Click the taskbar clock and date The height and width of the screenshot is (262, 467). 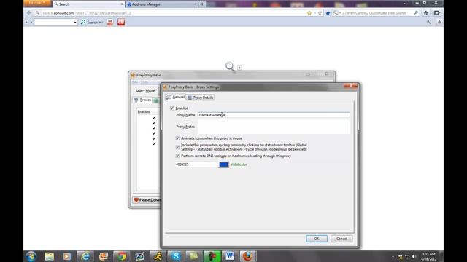point(429,256)
